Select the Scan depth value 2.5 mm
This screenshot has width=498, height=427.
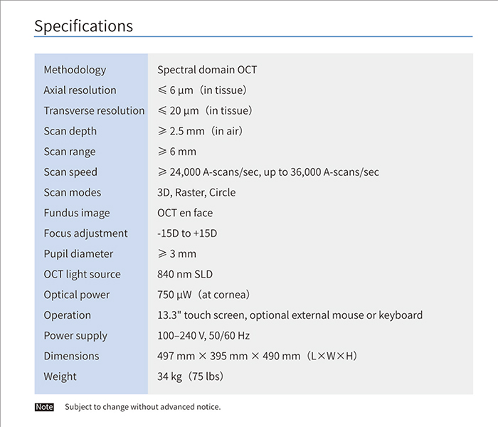[x=200, y=131]
